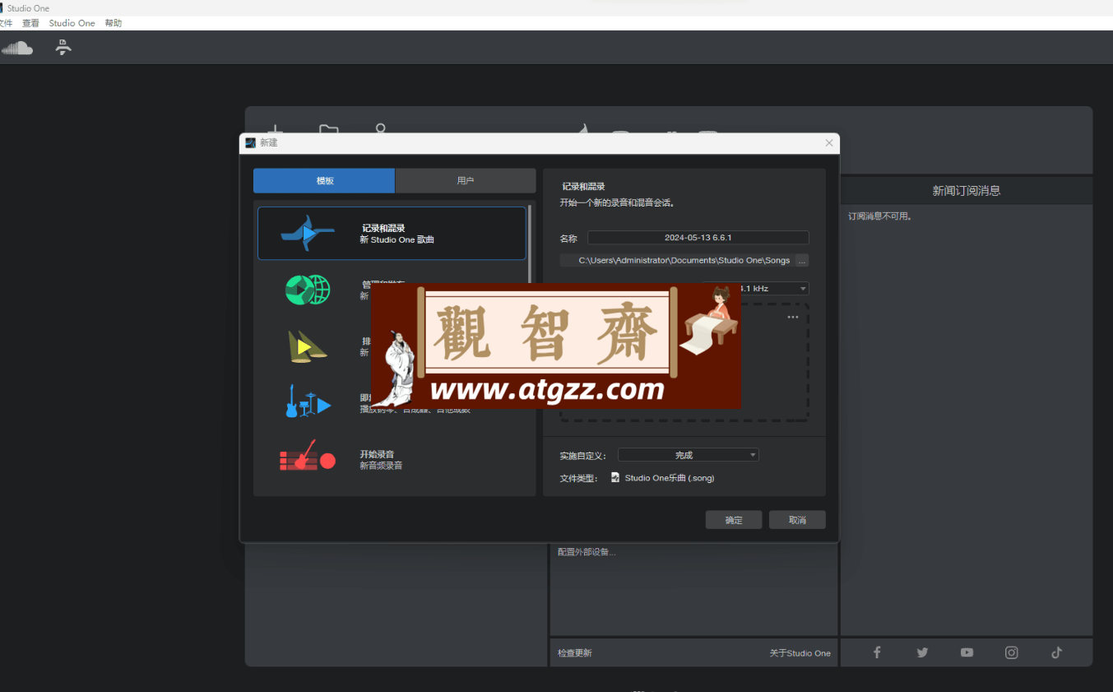The width and height of the screenshot is (1113, 692).
Task: Open the Facebook link icon
Action: coord(877,653)
